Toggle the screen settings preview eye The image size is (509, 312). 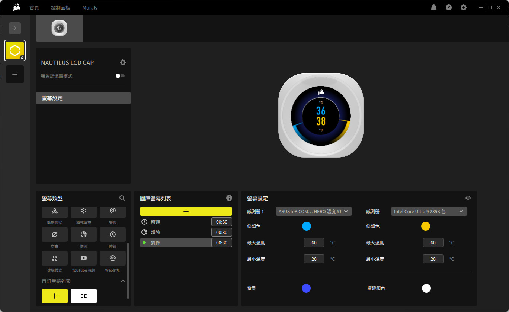click(x=468, y=198)
